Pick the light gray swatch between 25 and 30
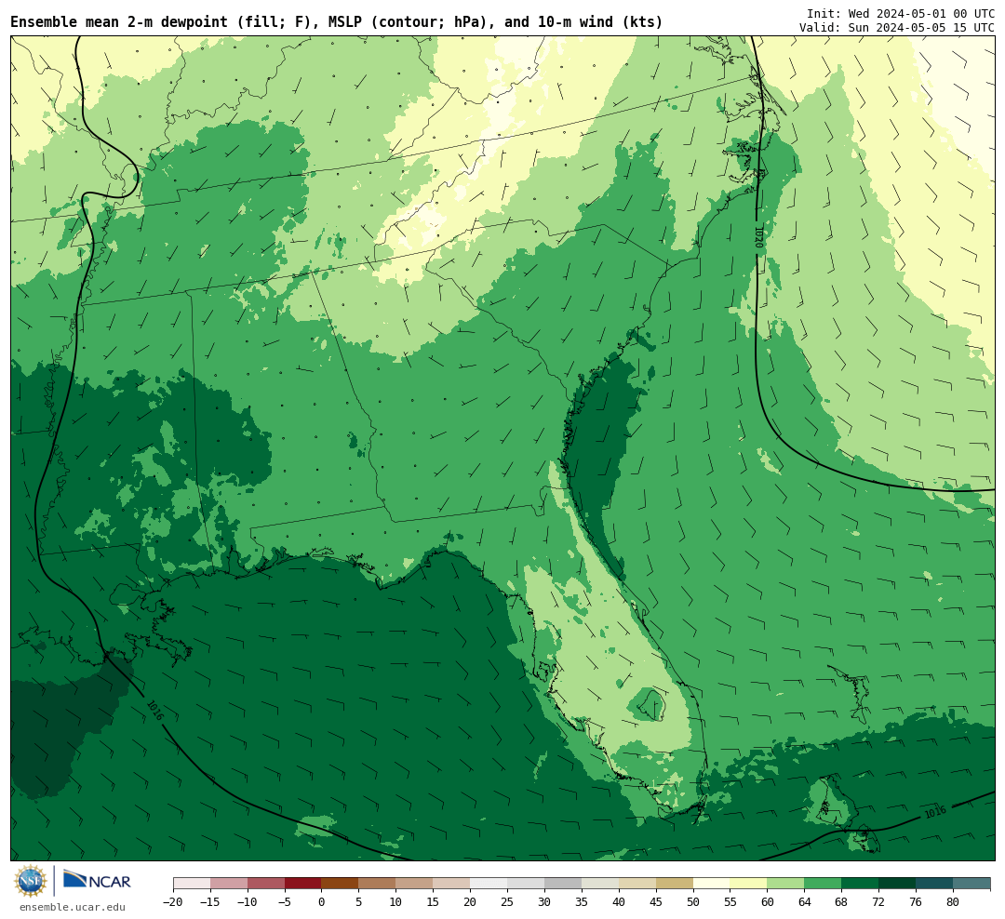Image resolution: width=1005 pixels, height=919 pixels. pos(526,884)
